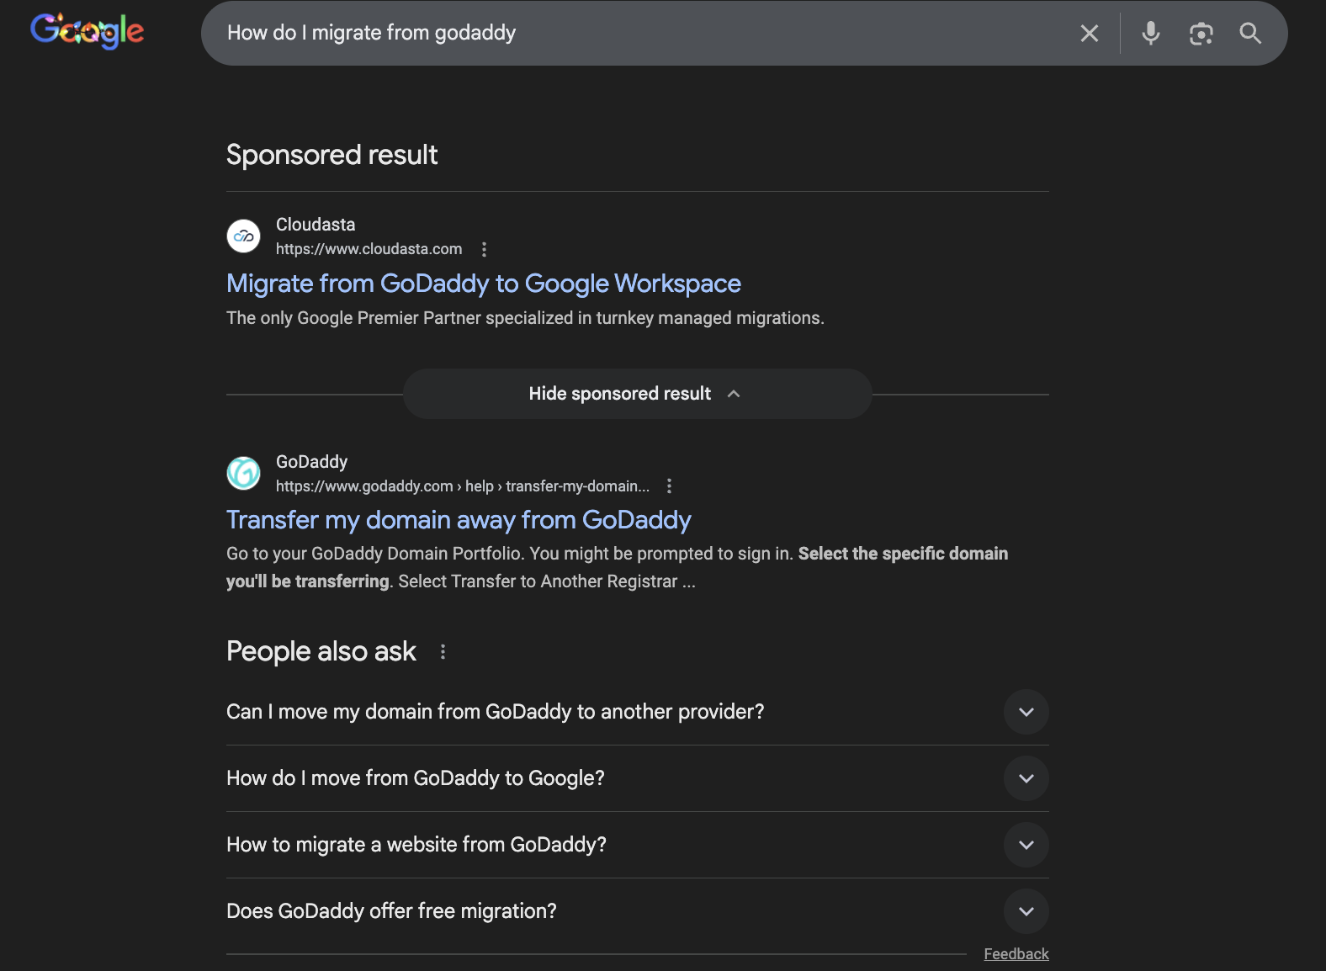The height and width of the screenshot is (971, 1326).
Task: Open People also ask options menu dots
Action: coord(443,651)
